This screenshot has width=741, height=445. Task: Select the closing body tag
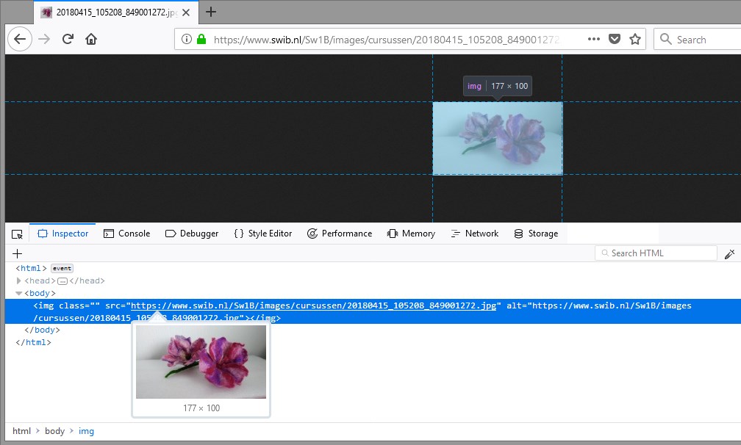coord(42,330)
